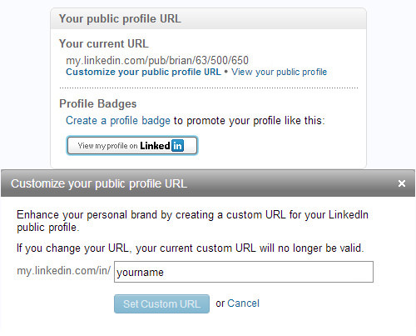
Task: Click the 'Your current URL' heading
Action: coord(104,43)
